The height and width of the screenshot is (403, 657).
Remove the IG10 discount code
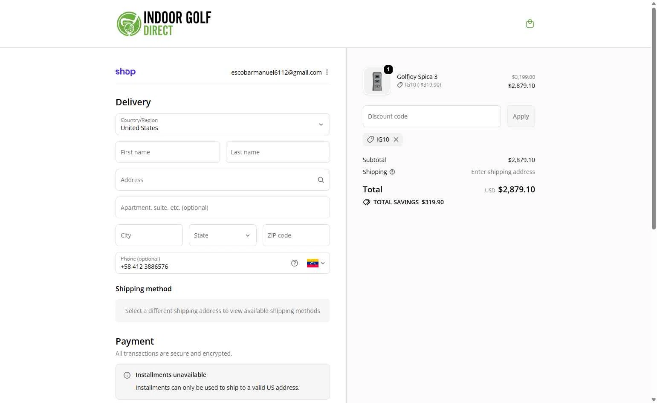[x=396, y=139]
